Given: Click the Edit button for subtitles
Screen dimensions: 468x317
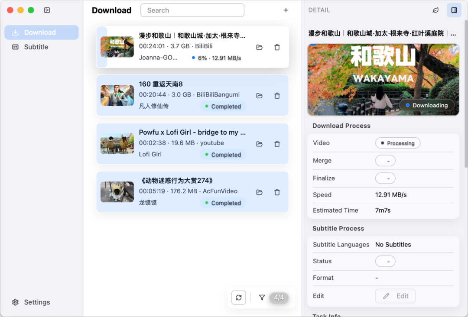Looking at the screenshot, I should click(395, 296).
